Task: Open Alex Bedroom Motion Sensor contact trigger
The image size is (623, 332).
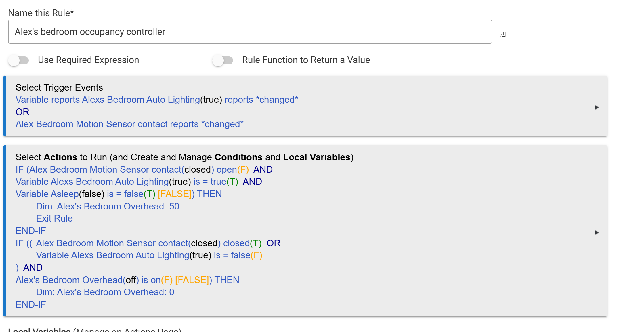Action: point(129,124)
